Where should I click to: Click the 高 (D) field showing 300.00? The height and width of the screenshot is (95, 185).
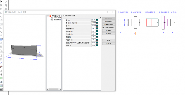pos(94,26)
